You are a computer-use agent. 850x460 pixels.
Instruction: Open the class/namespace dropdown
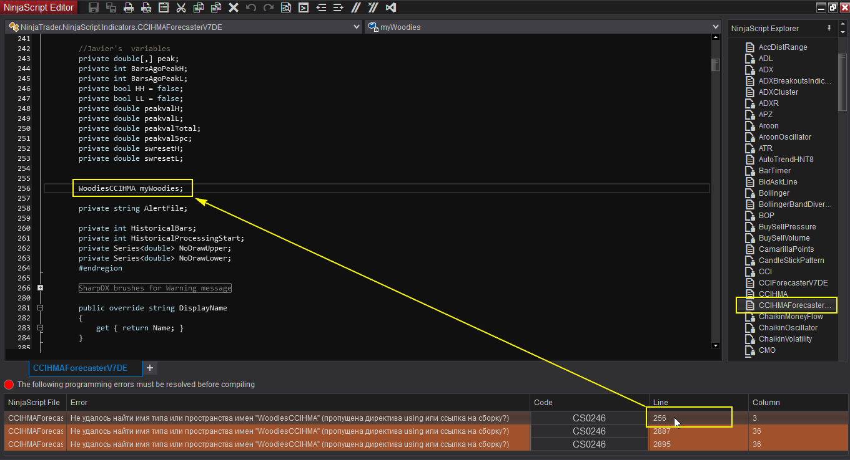click(x=184, y=27)
